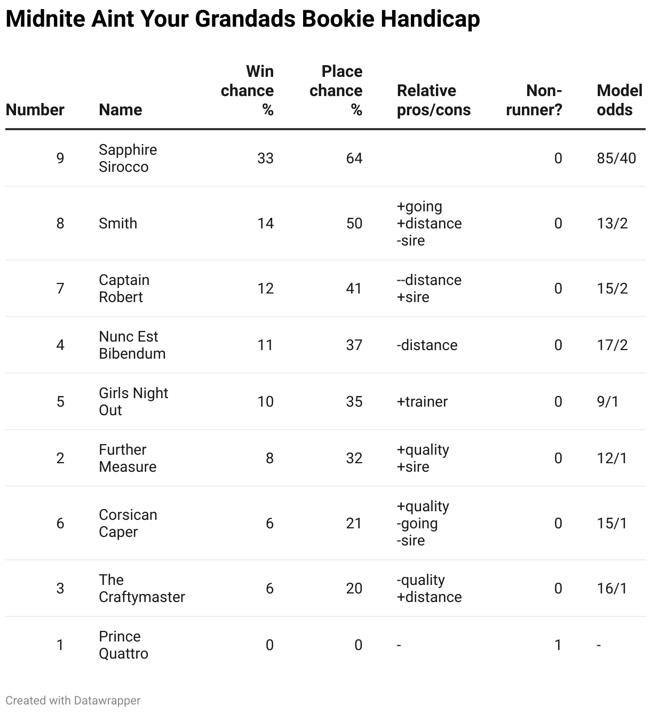
Task: Select 'The Craftymaster' name cell
Action: (141, 588)
